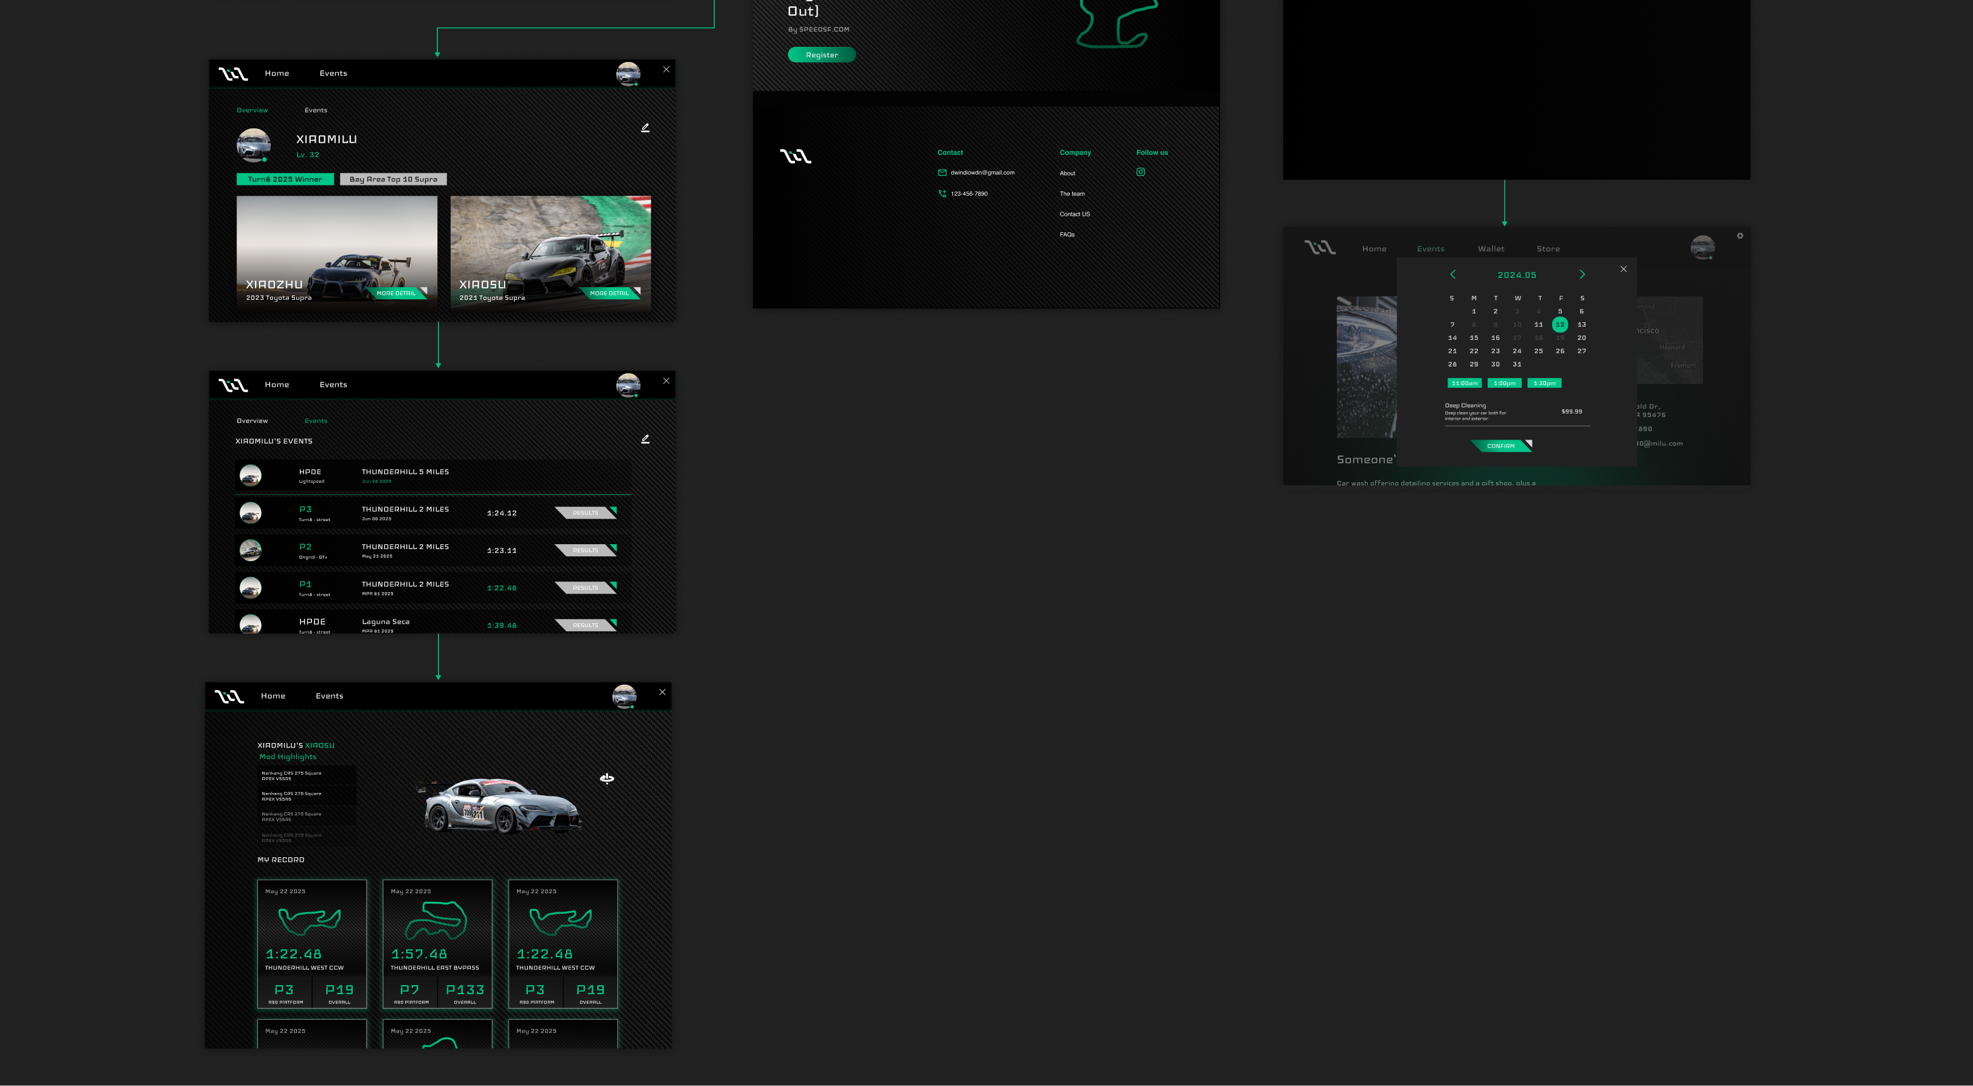
Task: Click the CONFIRM button in the booking popup
Action: [1501, 446]
